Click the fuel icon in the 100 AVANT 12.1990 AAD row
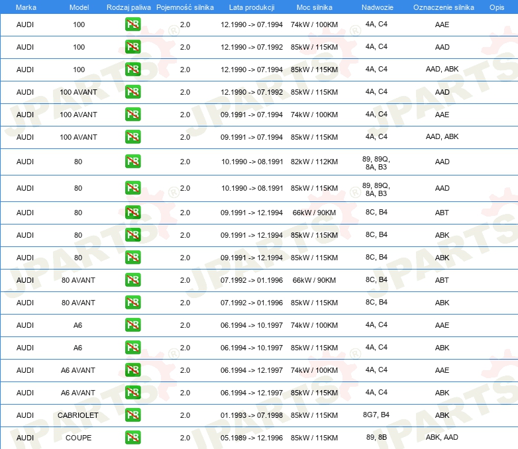 click(x=132, y=92)
